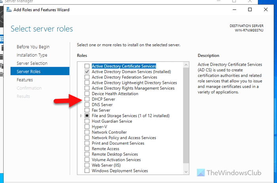Check Network Policy and Access Services box
Image resolution: width=277 pixels, height=183 pixels.
[x=87, y=138]
